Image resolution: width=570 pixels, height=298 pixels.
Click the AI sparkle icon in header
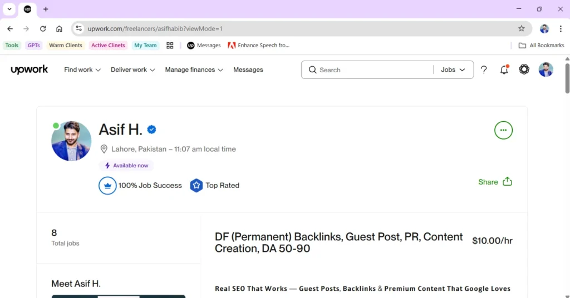524,70
